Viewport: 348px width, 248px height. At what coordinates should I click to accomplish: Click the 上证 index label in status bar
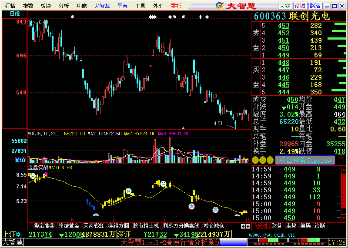pos(9,234)
